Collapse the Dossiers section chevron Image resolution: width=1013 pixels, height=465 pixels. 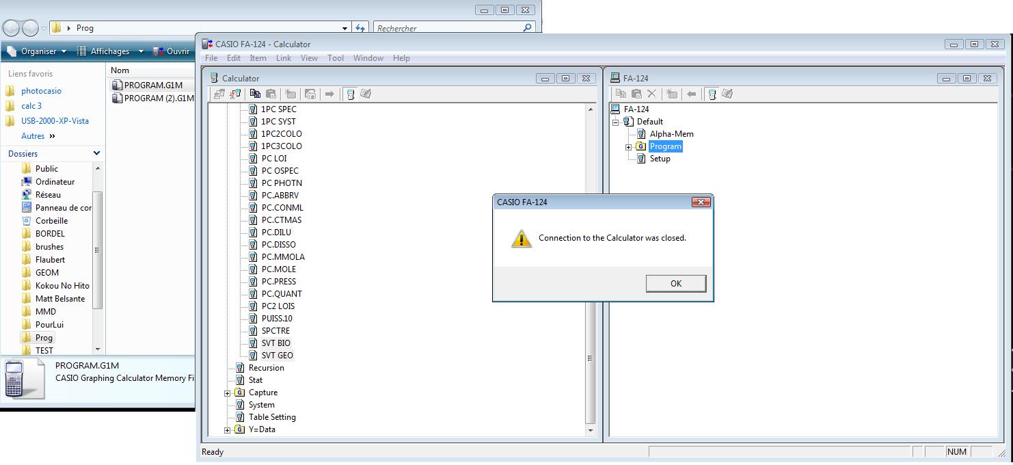[x=96, y=154]
